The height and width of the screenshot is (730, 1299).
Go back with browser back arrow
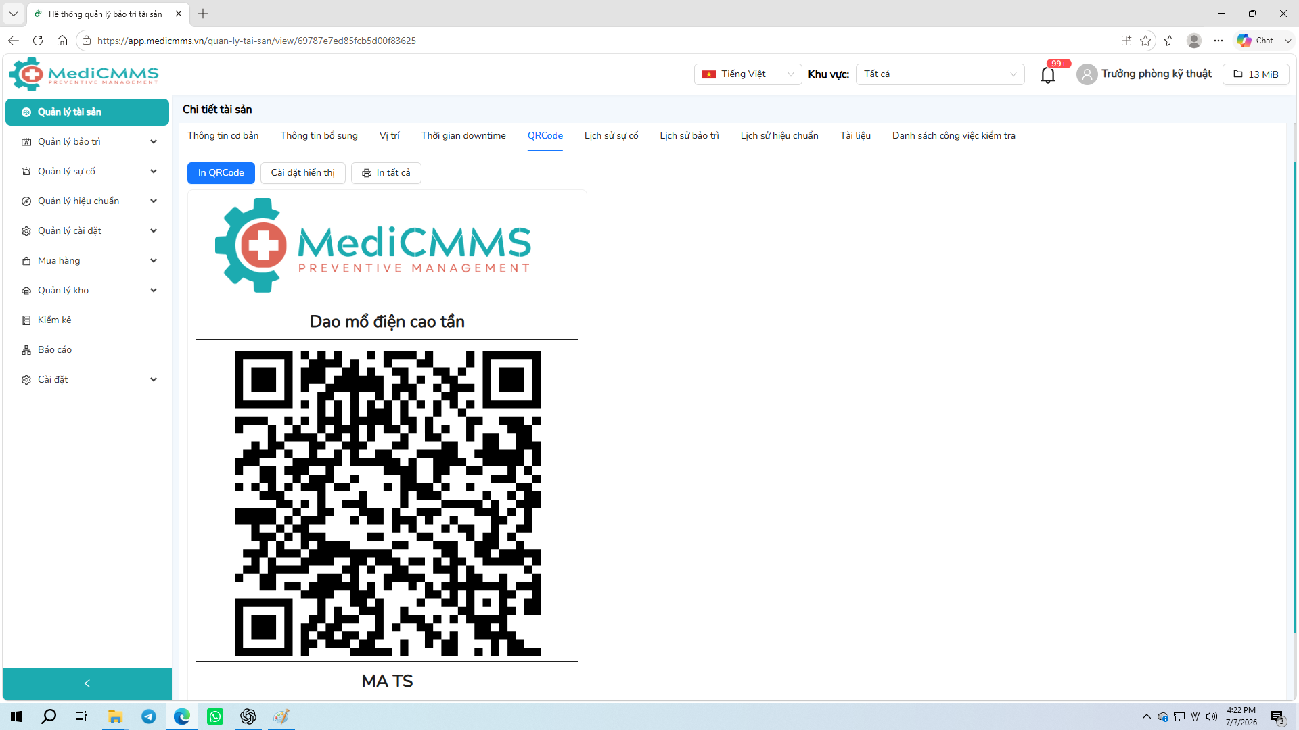pyautogui.click(x=14, y=41)
